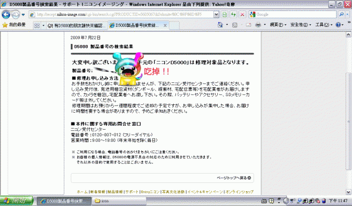This screenshot has height=206, width=352.
Task: Show more command bar items chevron
Action: pos(349,23)
